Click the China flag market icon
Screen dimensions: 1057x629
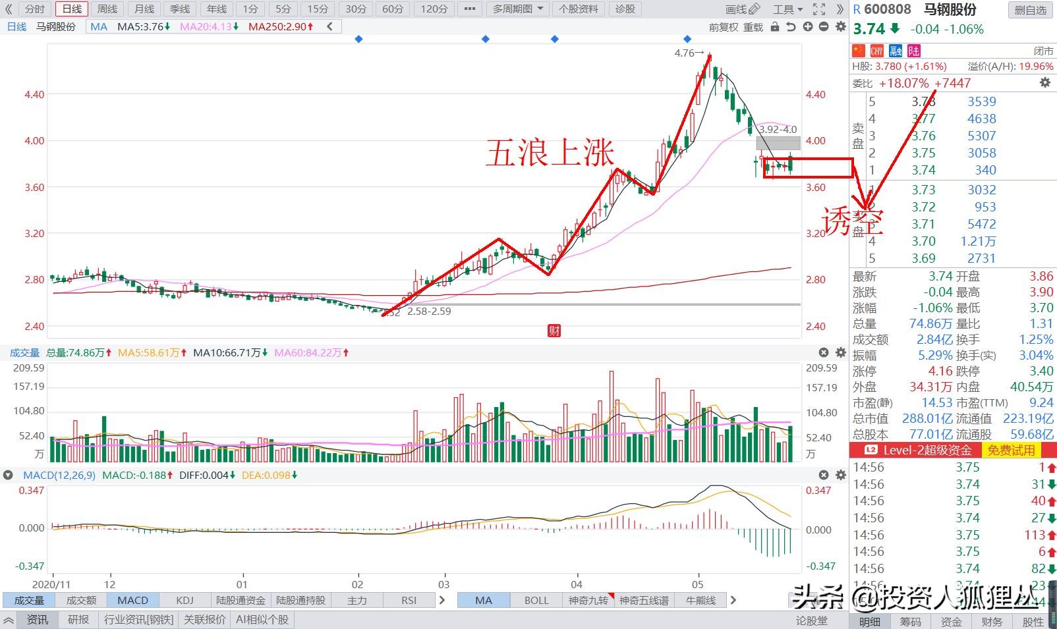tap(859, 51)
